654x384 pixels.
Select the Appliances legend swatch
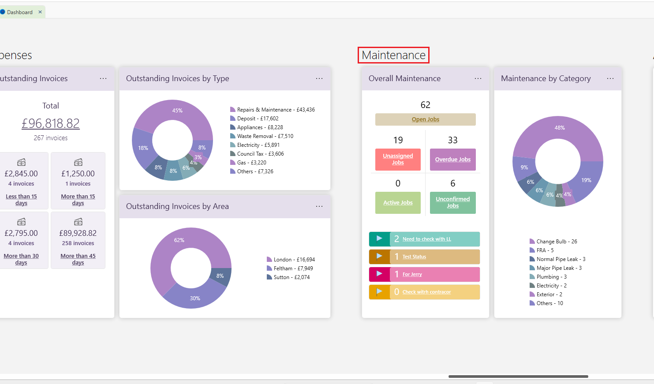232,127
